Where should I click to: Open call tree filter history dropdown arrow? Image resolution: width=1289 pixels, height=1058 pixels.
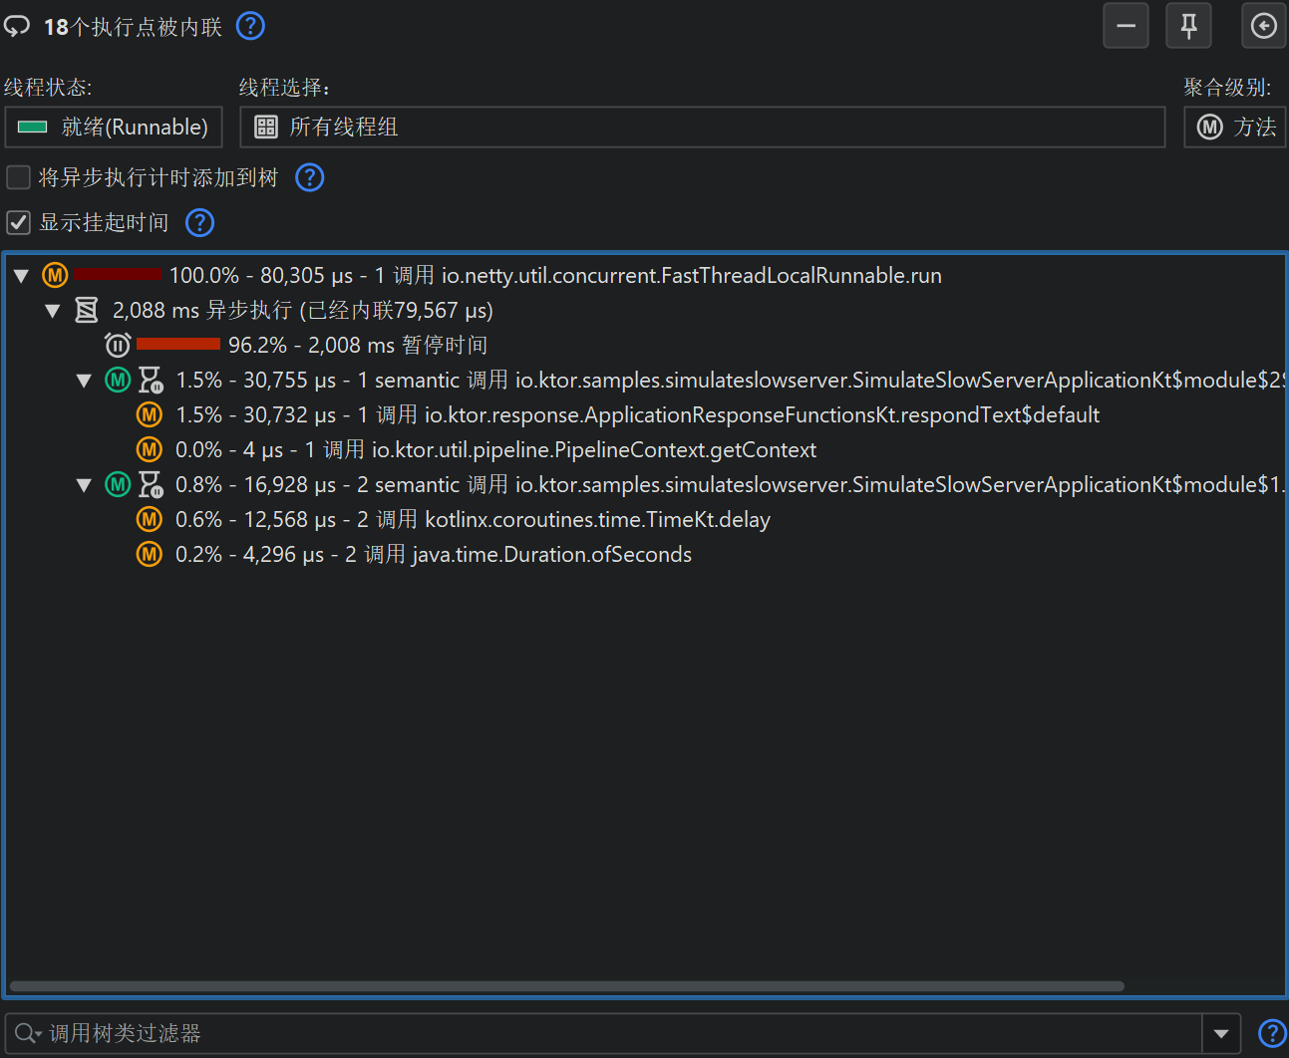(1221, 1034)
